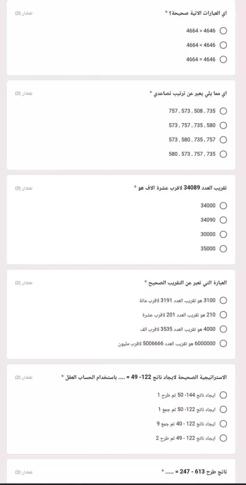Viewport: 246px width, 485px height.
Task: Mark the statement 4000 rounds 3535
Action: point(223,329)
